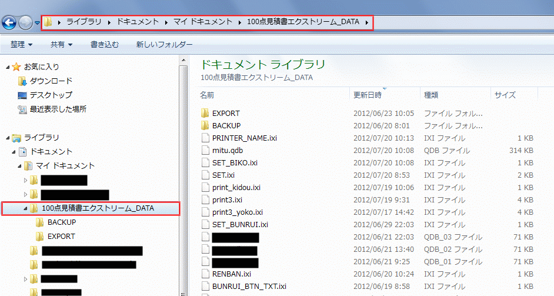Select the SET_BUNRUI.ixi file icon
Viewport: 554px width, 296px height.
click(205, 225)
